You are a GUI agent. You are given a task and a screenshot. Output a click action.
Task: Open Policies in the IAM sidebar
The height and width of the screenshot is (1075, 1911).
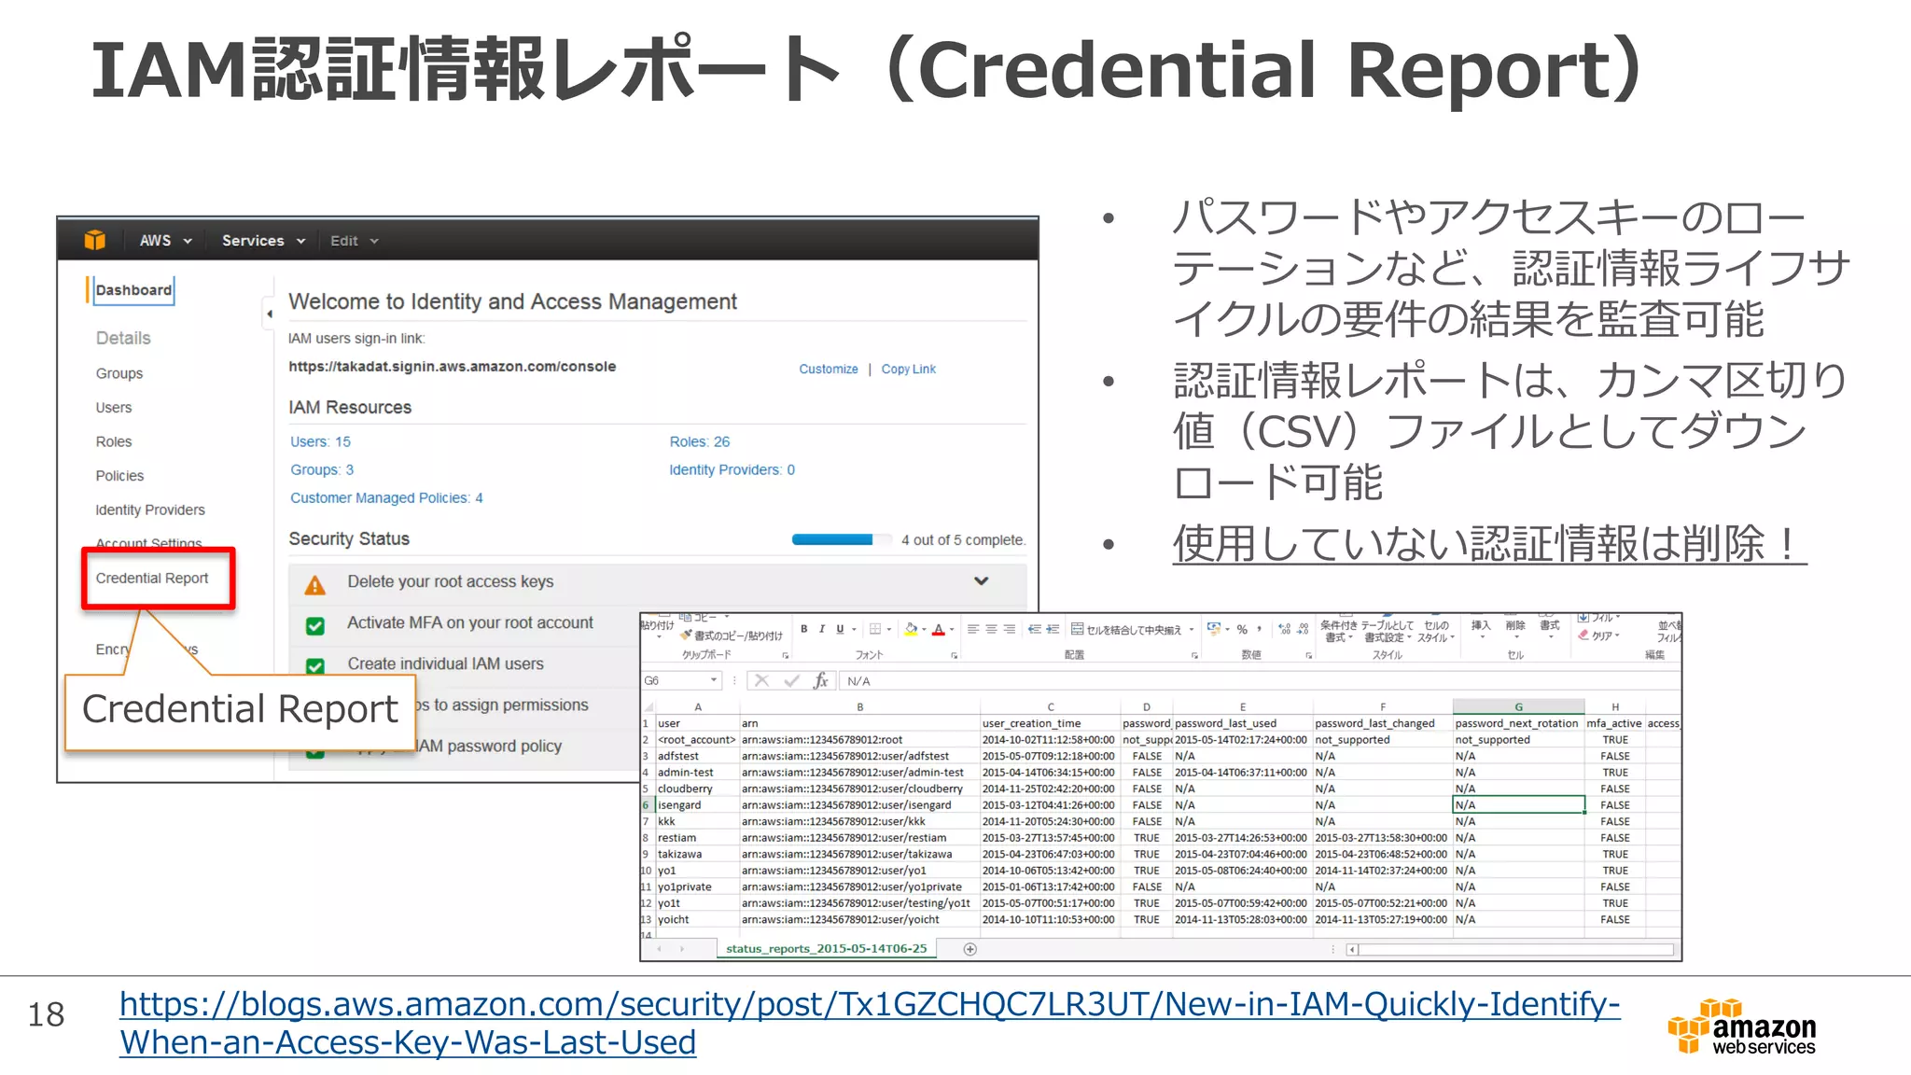tap(119, 476)
